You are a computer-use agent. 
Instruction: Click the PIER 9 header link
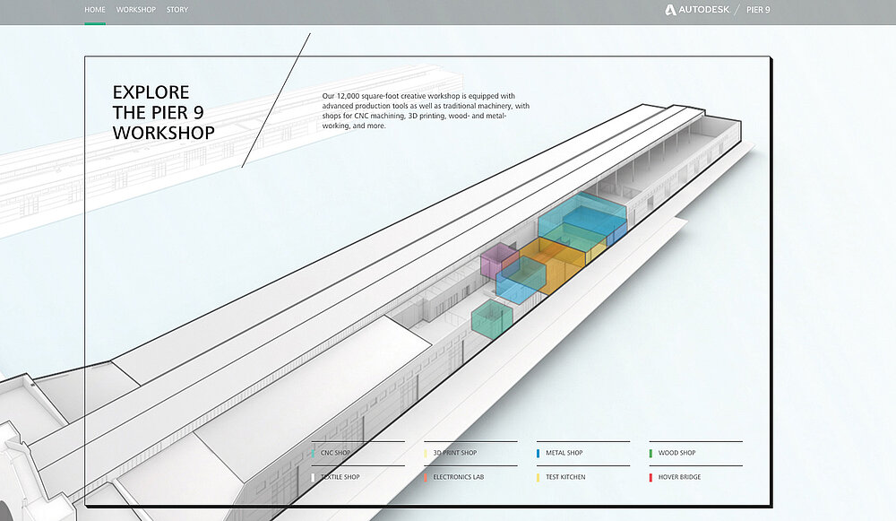tap(757, 10)
